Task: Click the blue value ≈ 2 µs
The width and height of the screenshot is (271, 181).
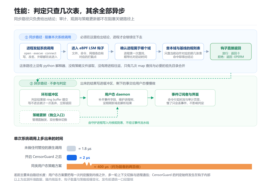Action: point(85,158)
